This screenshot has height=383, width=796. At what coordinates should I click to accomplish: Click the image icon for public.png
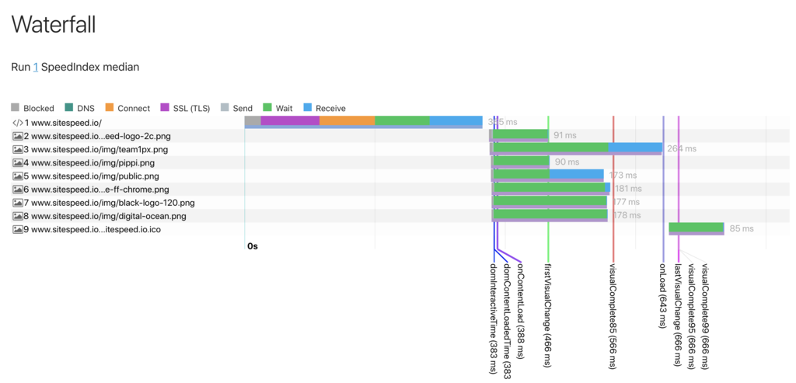(x=18, y=176)
